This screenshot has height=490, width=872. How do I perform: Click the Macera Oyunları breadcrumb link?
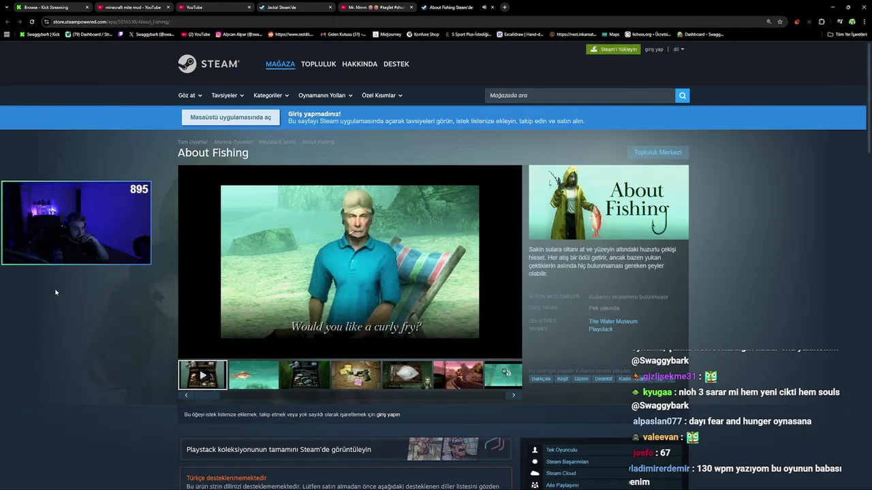(x=234, y=142)
